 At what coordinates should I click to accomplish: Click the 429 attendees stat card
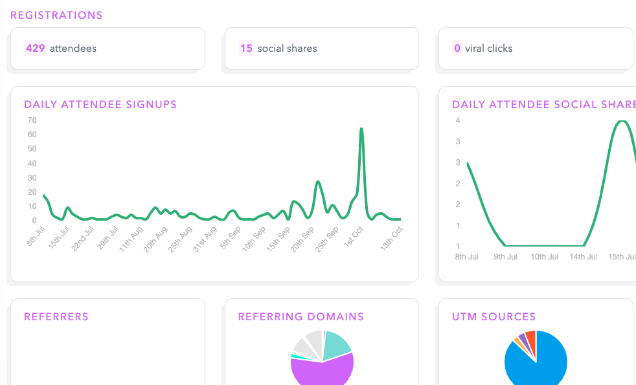click(x=108, y=49)
